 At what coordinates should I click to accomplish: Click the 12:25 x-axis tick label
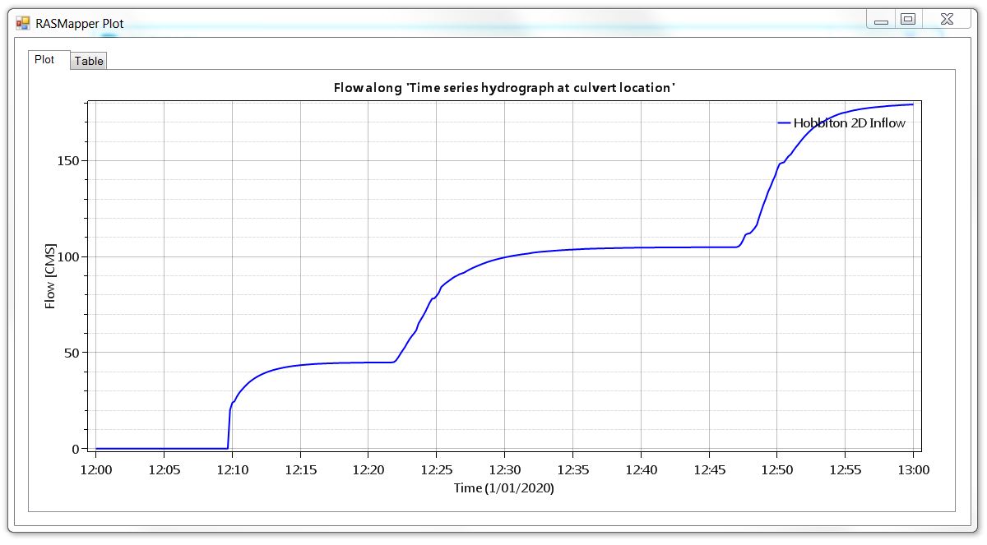pos(436,469)
